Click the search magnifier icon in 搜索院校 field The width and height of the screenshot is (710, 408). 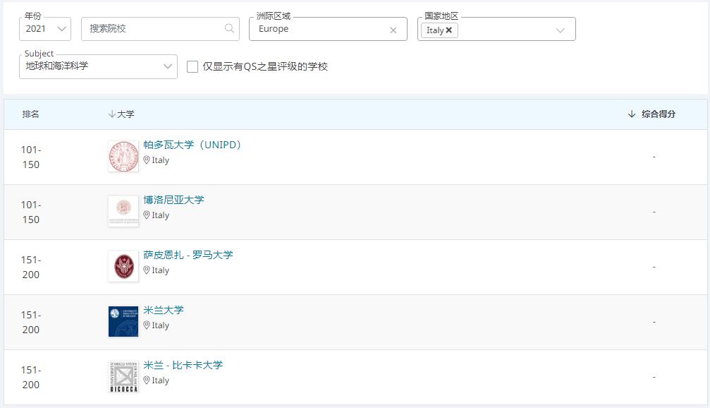[230, 28]
